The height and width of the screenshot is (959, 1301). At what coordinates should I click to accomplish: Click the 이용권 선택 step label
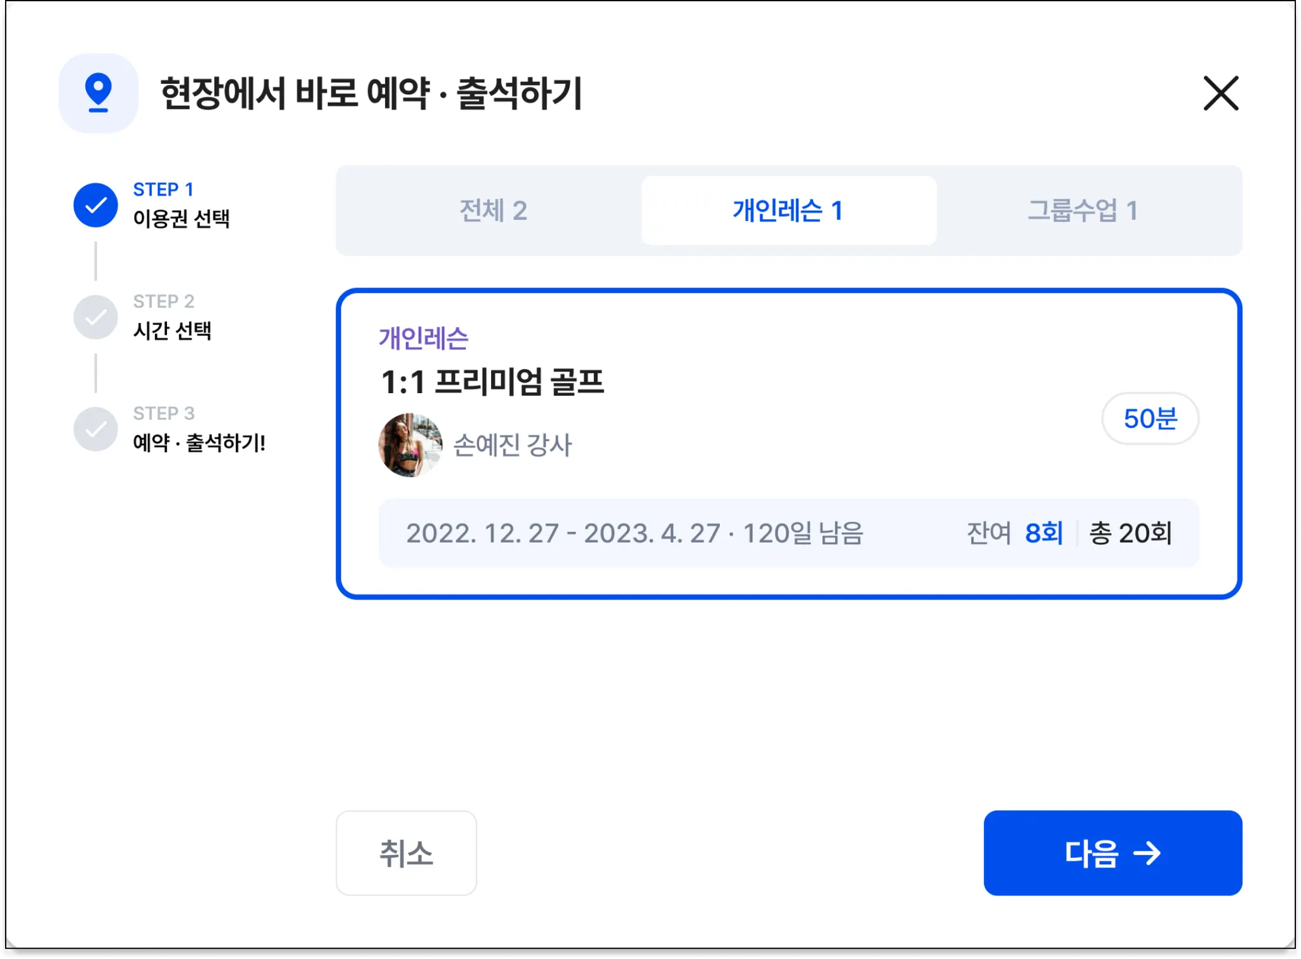[181, 218]
